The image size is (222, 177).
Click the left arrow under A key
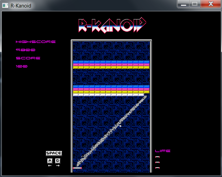click(50, 166)
